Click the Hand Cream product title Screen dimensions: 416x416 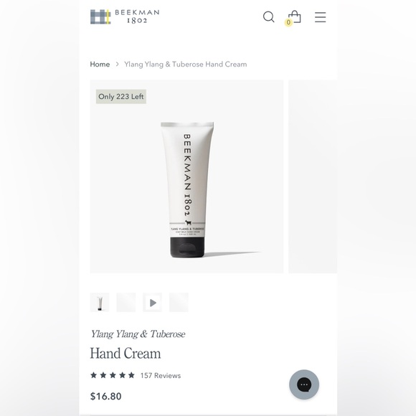(x=126, y=354)
